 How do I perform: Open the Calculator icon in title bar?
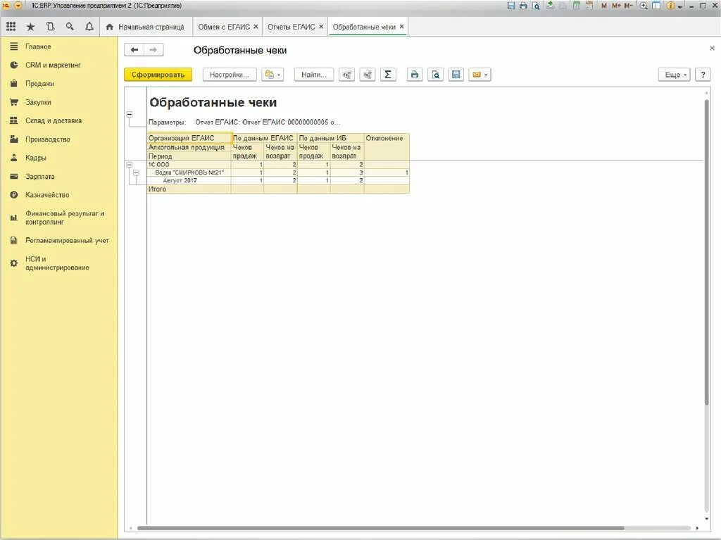576,6
